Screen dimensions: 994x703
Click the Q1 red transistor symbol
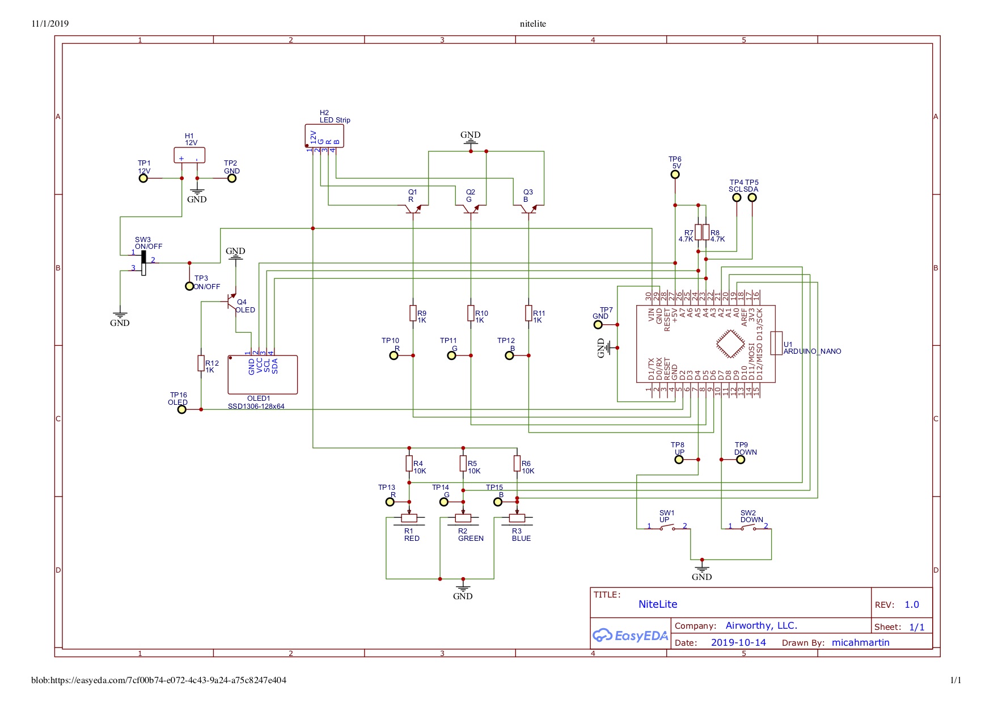413,209
